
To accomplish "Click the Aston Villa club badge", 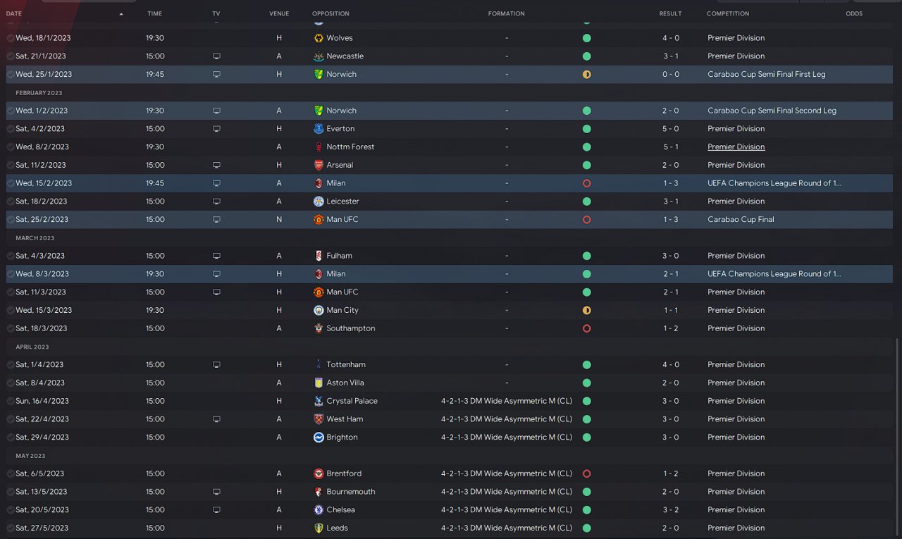I will [x=319, y=383].
